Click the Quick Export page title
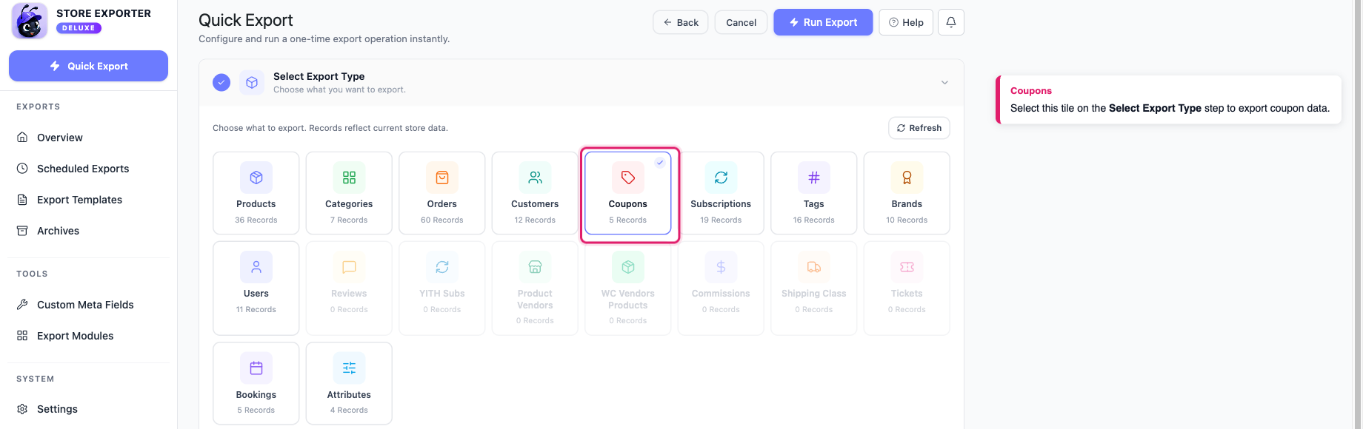This screenshot has height=429, width=1363. (x=246, y=20)
